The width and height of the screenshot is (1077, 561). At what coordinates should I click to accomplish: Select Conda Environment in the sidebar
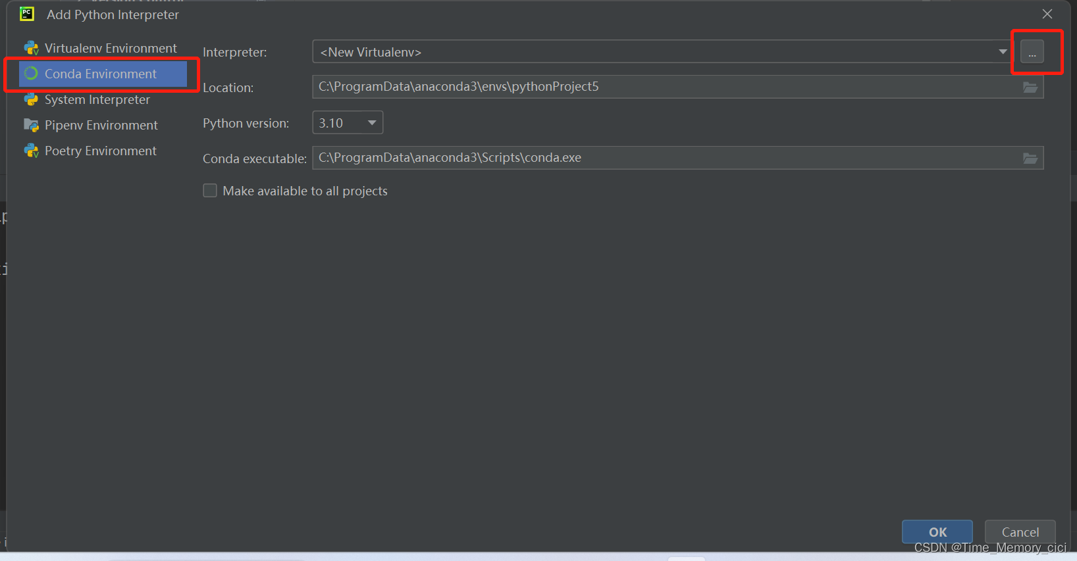tap(103, 74)
